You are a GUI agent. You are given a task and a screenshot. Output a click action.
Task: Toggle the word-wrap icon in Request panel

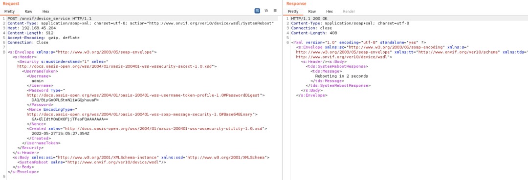[257, 11]
